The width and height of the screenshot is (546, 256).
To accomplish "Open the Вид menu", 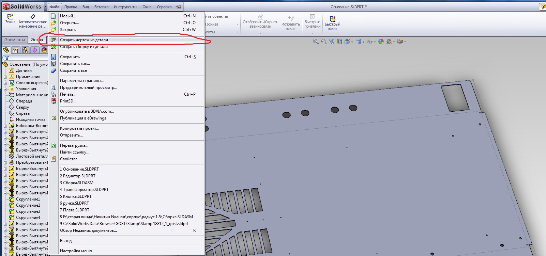I will (x=86, y=7).
